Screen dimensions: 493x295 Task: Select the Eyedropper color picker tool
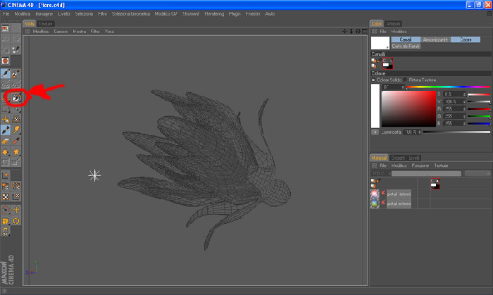tap(16, 141)
